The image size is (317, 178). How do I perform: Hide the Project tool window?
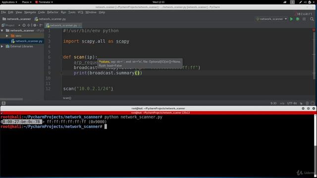pyautogui.click(x=41, y=25)
